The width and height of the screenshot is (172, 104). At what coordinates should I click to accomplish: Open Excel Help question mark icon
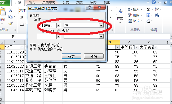click(x=154, y=2)
